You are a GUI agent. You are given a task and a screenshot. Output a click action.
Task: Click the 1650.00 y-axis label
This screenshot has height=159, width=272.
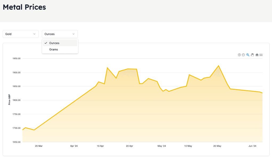pos(17,142)
